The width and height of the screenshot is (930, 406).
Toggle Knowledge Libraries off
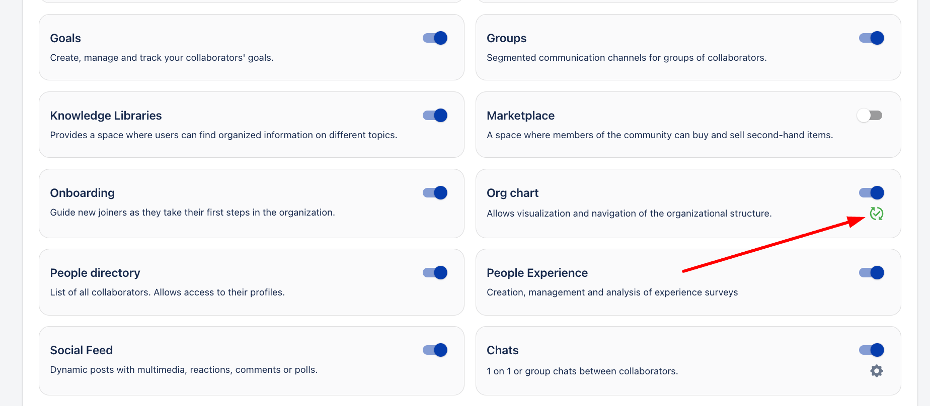[435, 116]
